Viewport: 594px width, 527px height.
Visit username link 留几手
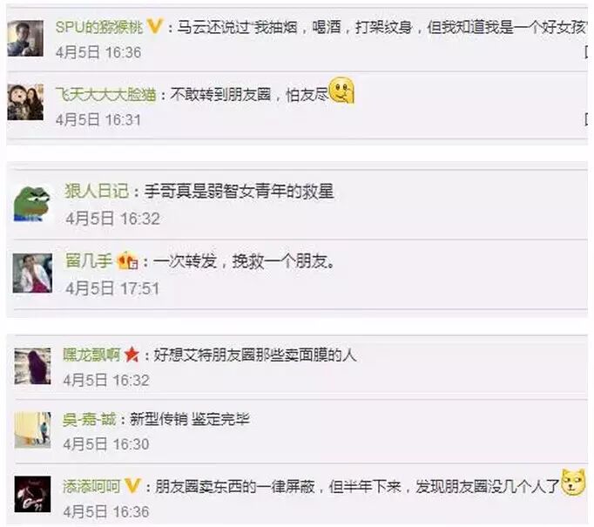(x=89, y=260)
